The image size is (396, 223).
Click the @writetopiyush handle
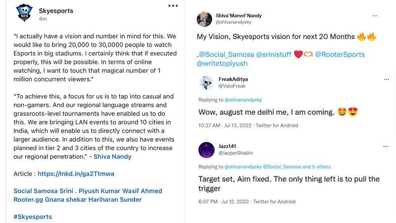click(222, 63)
